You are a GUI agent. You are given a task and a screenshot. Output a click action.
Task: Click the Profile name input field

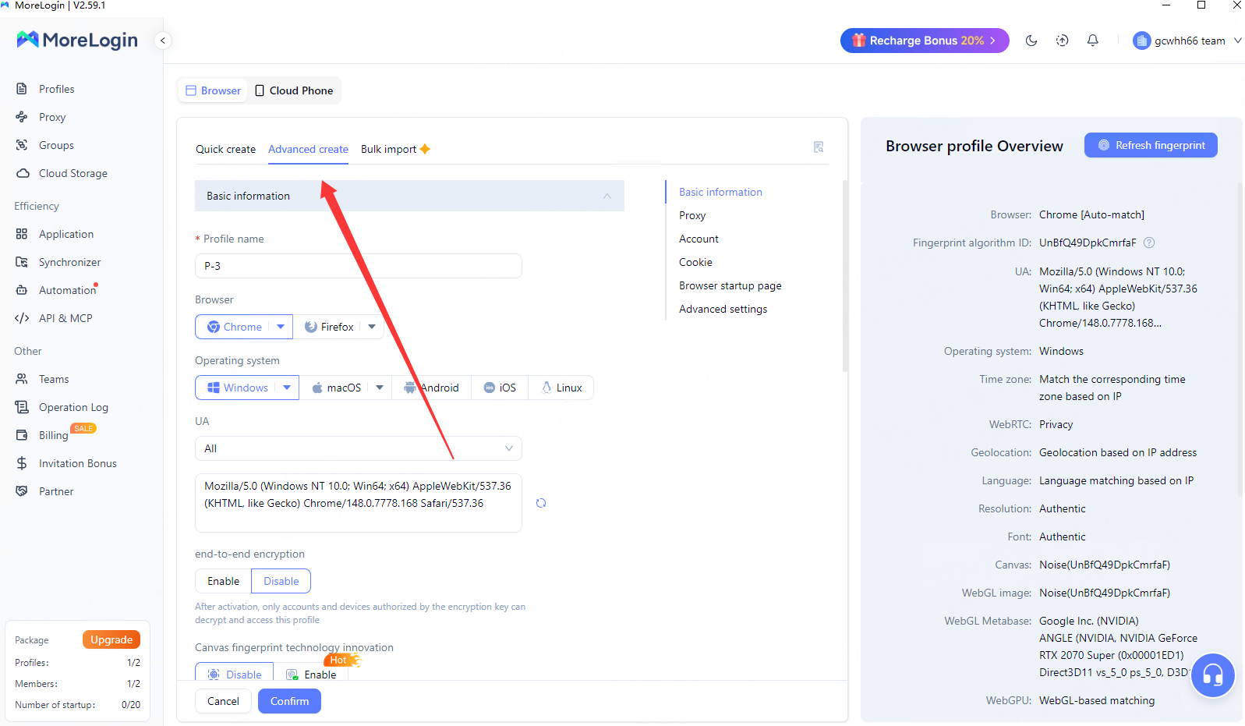point(359,266)
